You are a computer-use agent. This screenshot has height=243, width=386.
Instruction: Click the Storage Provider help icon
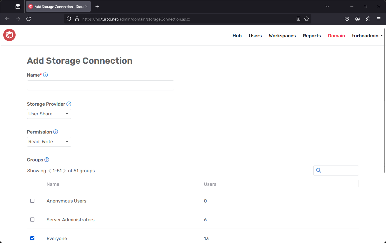point(68,104)
